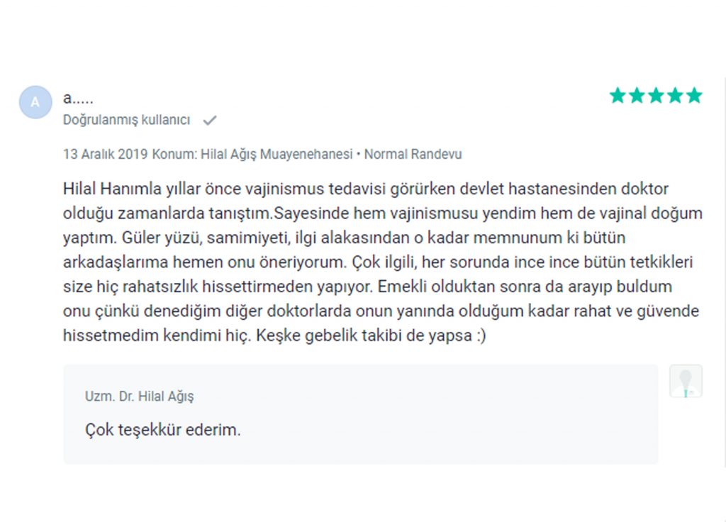The image size is (726, 522).
Task: Click the review text starting 'Hilal Hanımla'
Action: click(x=382, y=262)
